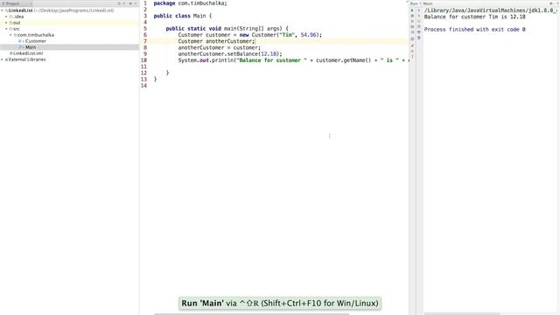The image size is (560, 315).
Task: Click the 'new Customer("Tim", 54.96)' line
Action: click(250, 35)
